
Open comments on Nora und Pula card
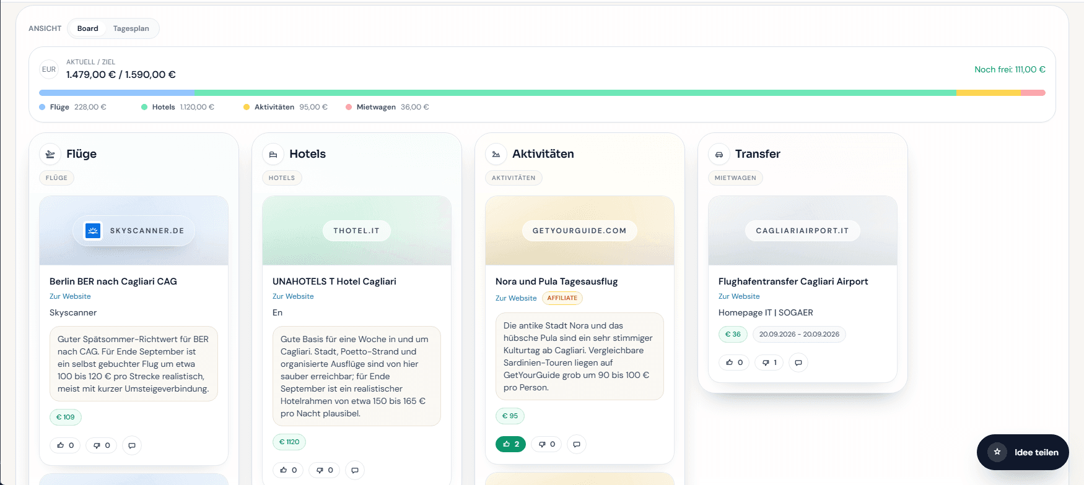577,444
